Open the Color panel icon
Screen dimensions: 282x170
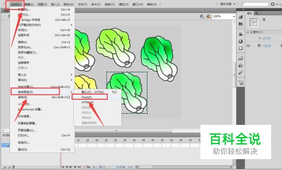tap(241, 17)
